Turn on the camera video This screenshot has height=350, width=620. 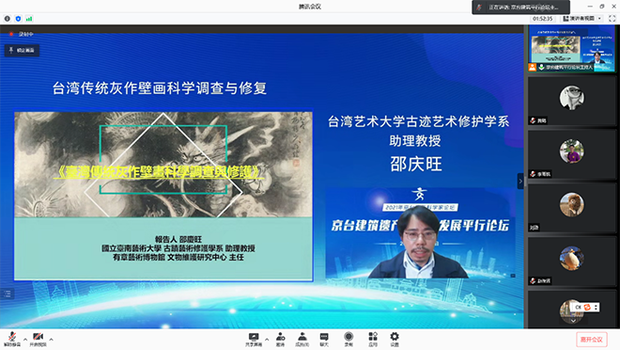(38, 340)
